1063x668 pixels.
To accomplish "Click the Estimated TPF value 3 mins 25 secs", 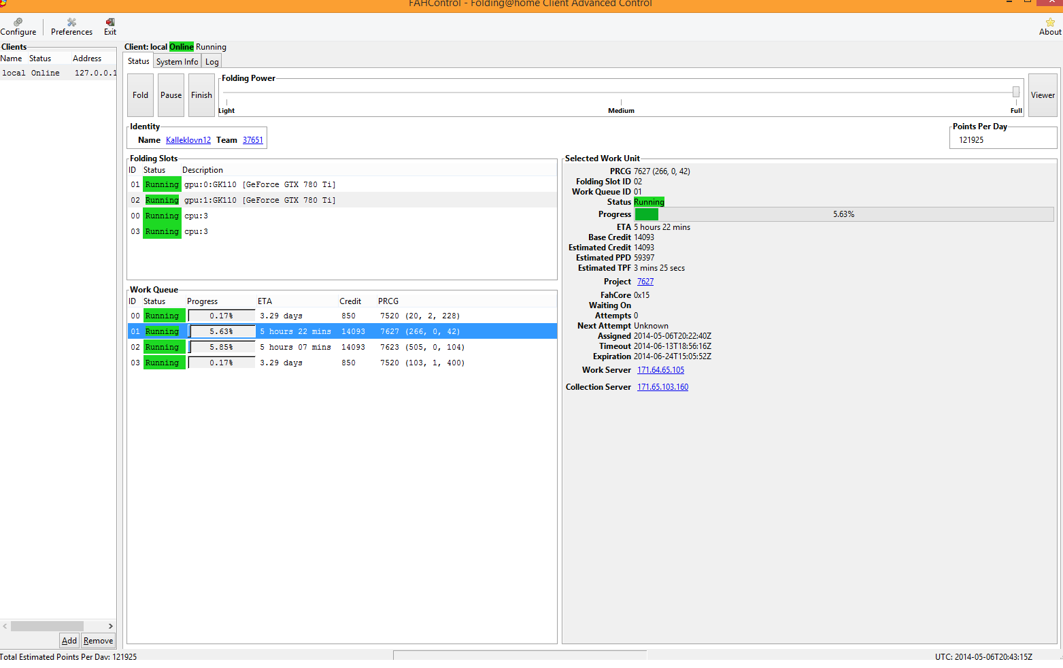I will click(659, 268).
